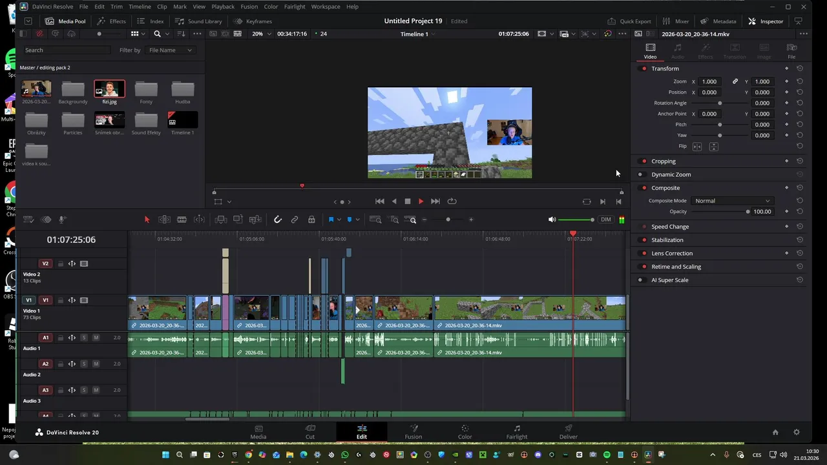Jump to the first frame of timeline
This screenshot has width=827, height=465.
click(380, 201)
